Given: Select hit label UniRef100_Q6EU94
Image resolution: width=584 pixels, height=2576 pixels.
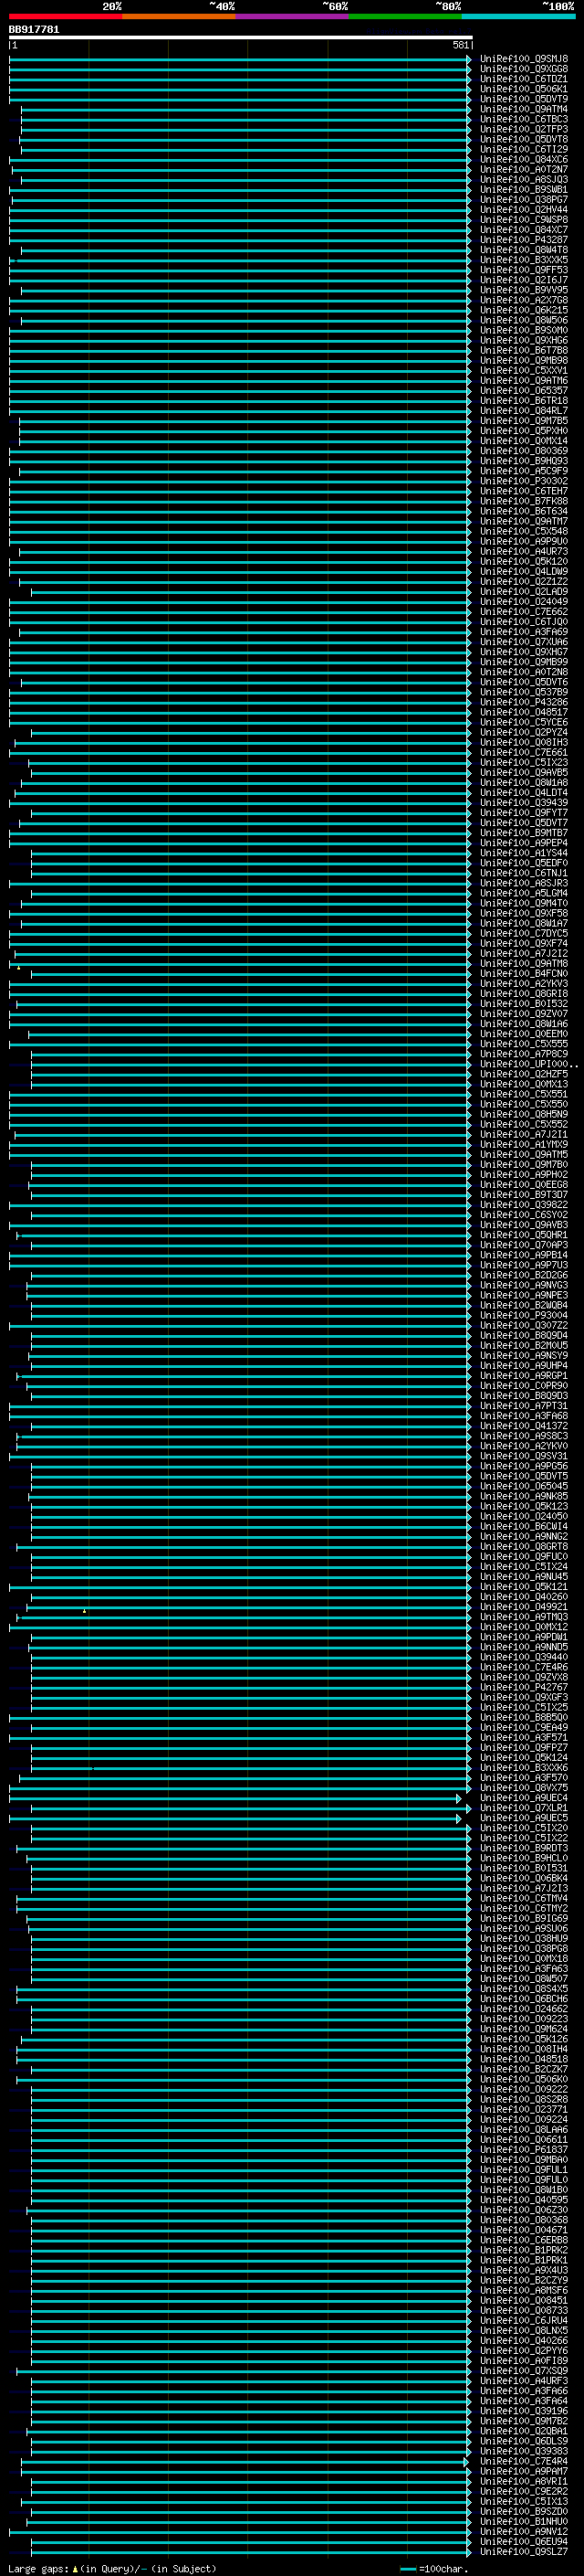Looking at the screenshot, I should [524, 2541].
